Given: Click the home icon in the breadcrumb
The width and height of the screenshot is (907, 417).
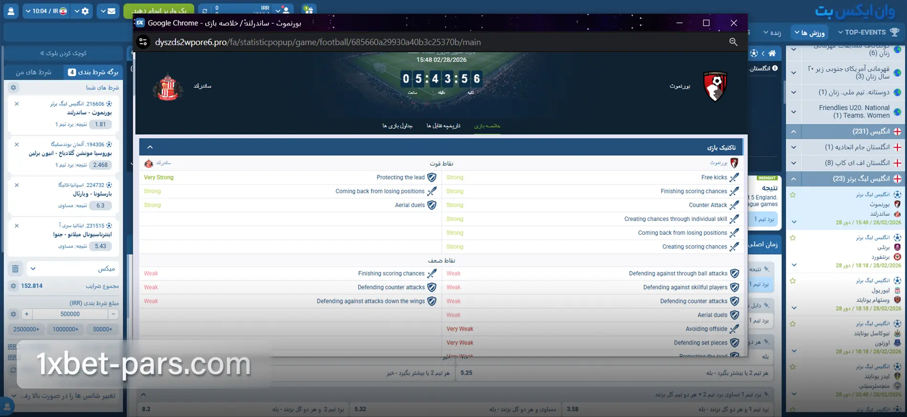Looking at the screenshot, I should (x=772, y=53).
